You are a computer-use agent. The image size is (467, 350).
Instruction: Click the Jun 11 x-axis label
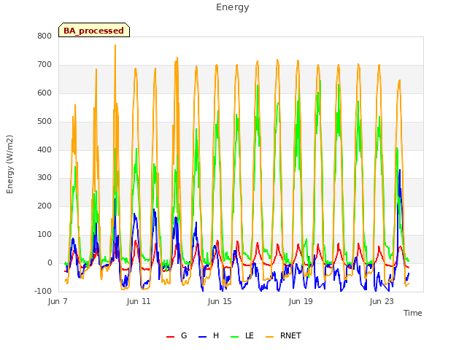tap(139, 301)
